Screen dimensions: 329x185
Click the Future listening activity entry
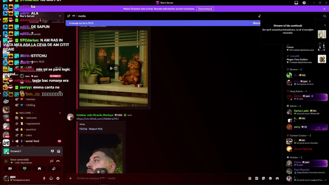[306, 47]
